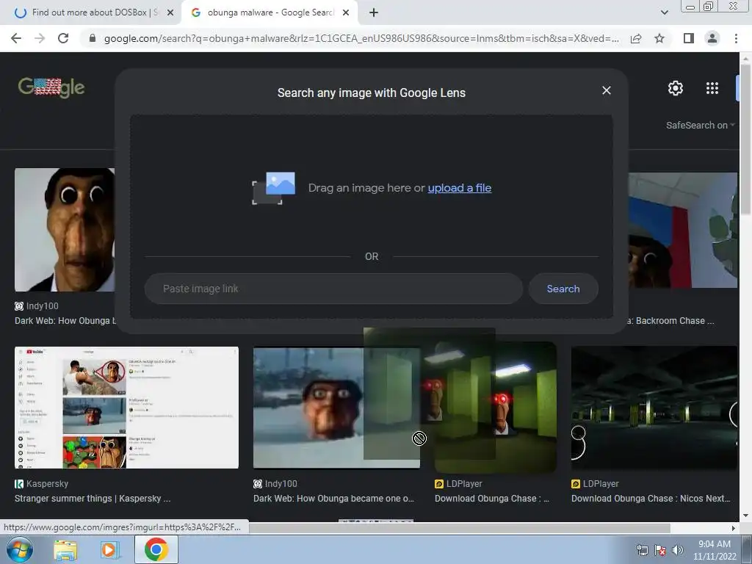Click the network tray icon
The image size is (752, 564).
(x=642, y=551)
